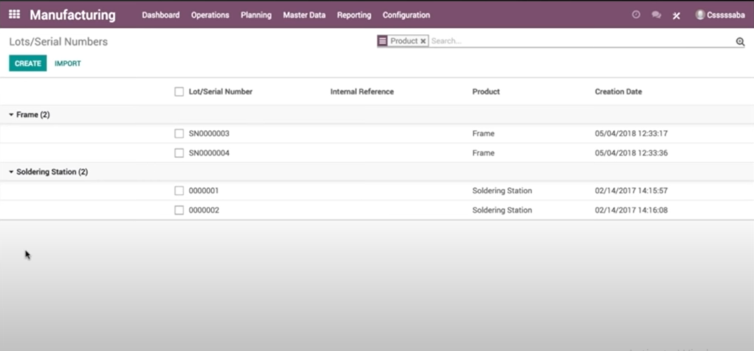This screenshot has height=351, width=754.
Task: Open the Master Data dropdown menu
Action: point(304,15)
